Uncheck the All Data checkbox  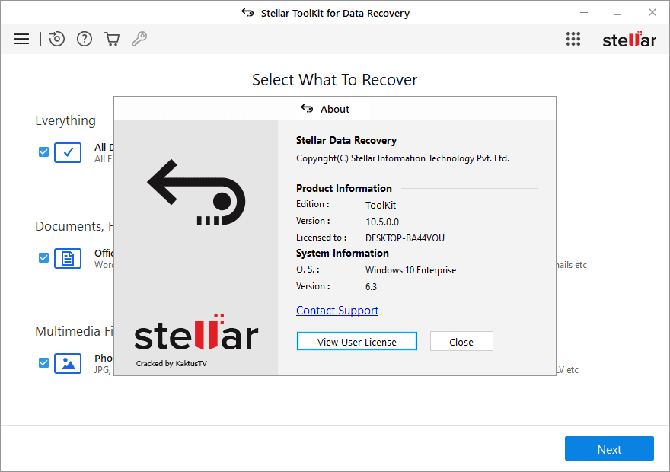(43, 152)
